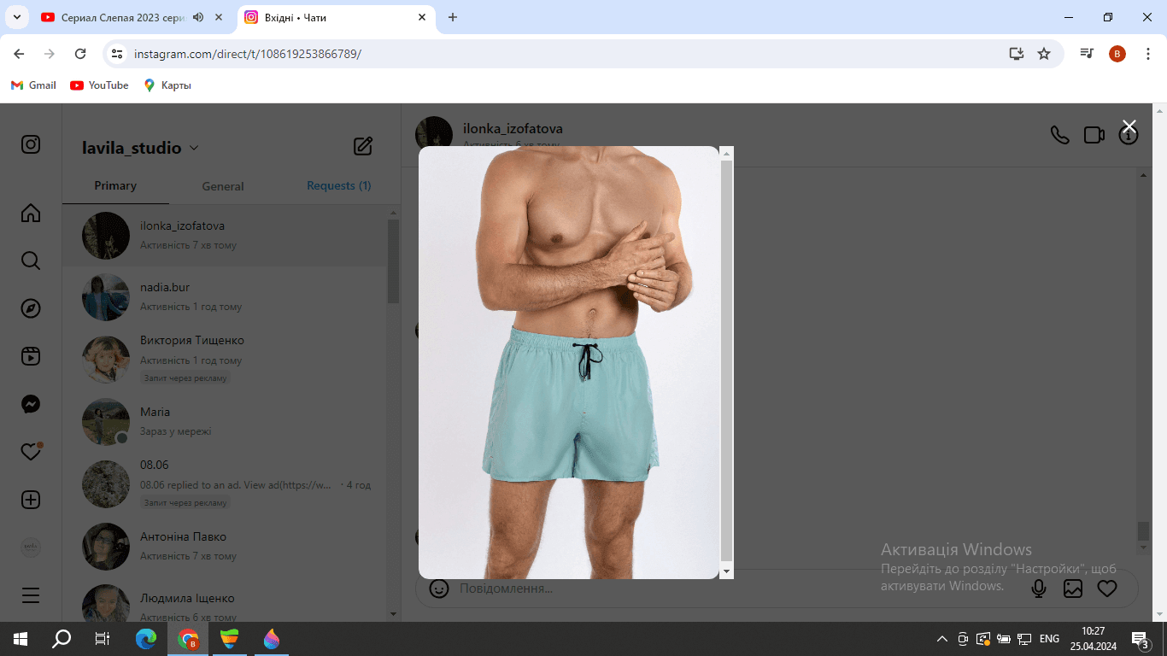Viewport: 1167px width, 656px height.
Task: Open the YouTube bookmark
Action: click(99, 85)
